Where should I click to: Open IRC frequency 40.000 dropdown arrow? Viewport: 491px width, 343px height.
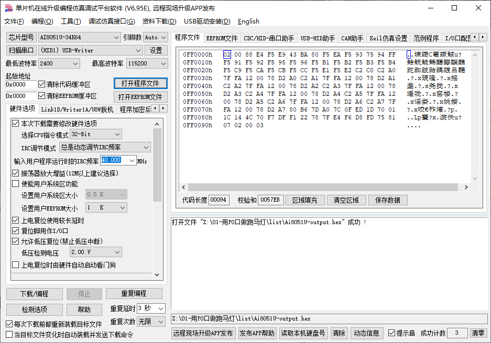click(132, 161)
